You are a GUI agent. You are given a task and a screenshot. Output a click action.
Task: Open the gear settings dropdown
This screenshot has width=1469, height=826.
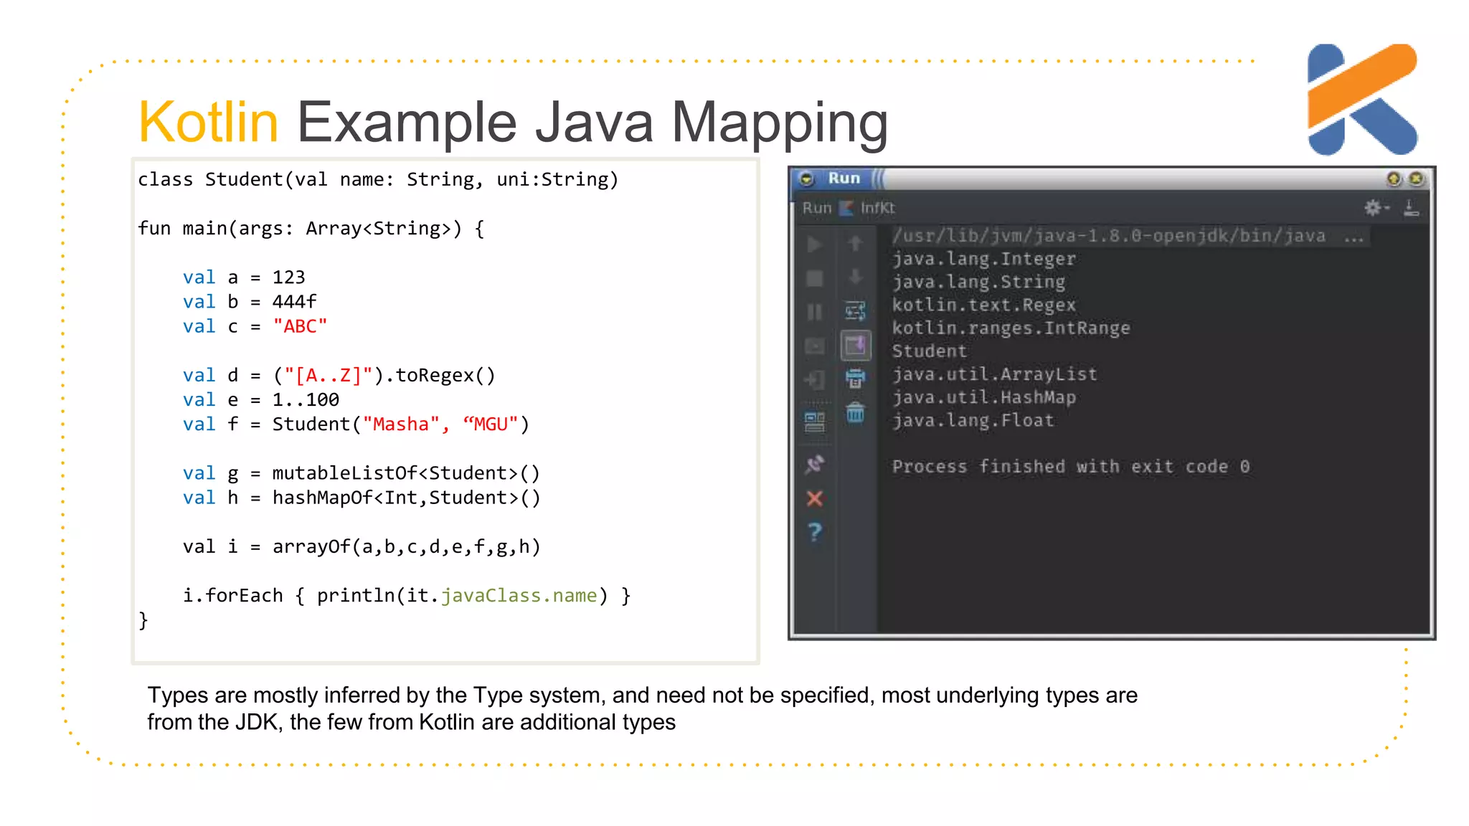pyautogui.click(x=1375, y=208)
